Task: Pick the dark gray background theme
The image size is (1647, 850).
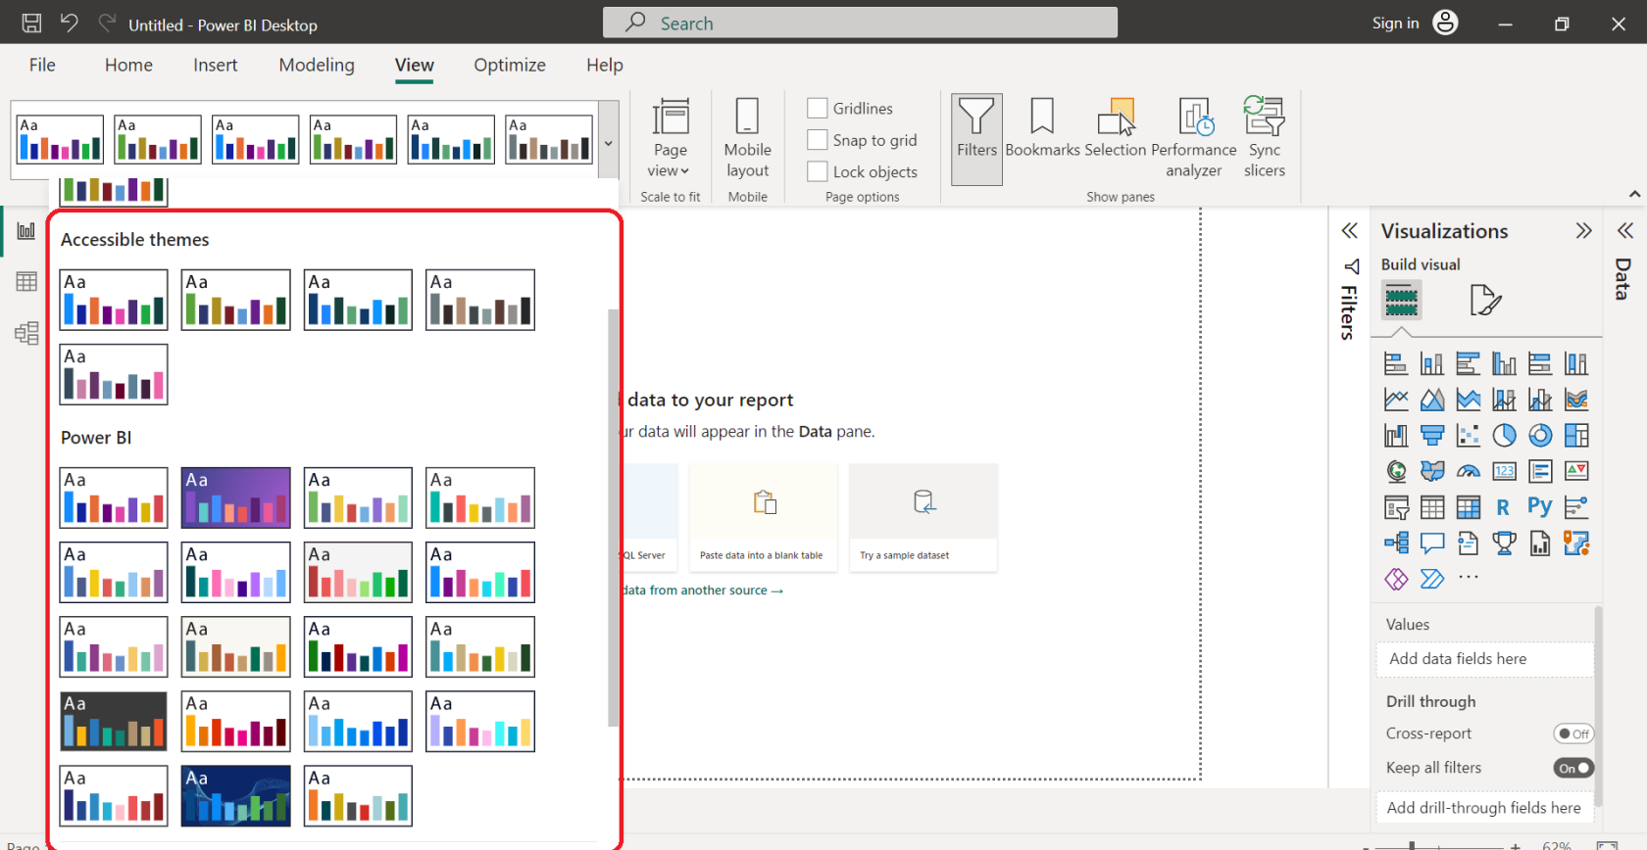Action: (x=114, y=721)
